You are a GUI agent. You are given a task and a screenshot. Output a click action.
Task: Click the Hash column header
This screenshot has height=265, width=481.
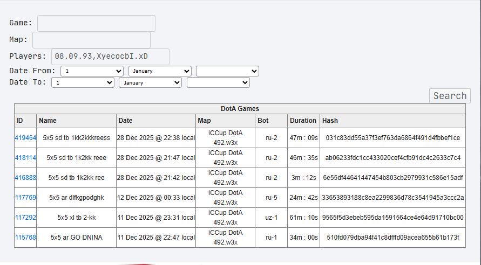pyautogui.click(x=330, y=121)
